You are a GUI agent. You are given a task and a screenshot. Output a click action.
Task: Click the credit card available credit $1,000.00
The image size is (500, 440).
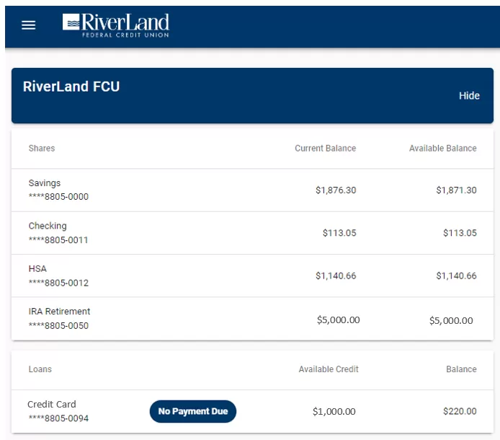pyautogui.click(x=334, y=411)
